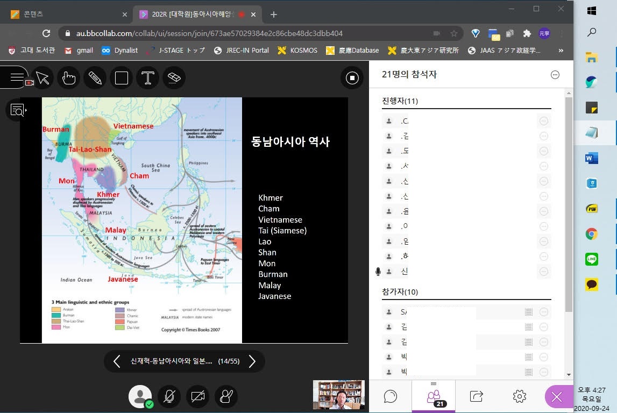Select the text annotation tool
Screen dimensions: 617x413
tap(147, 78)
